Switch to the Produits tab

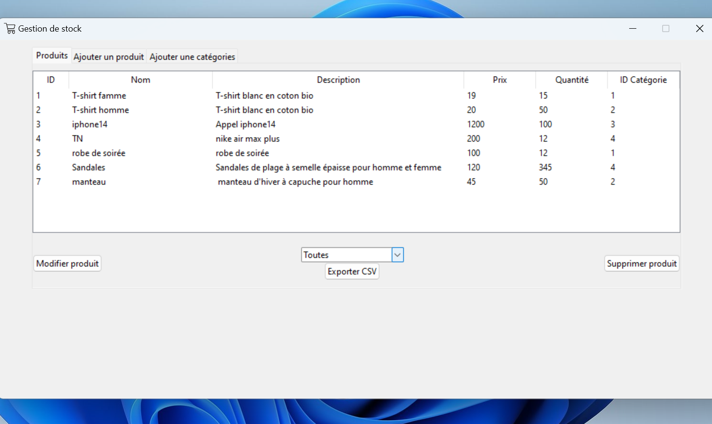pos(52,56)
